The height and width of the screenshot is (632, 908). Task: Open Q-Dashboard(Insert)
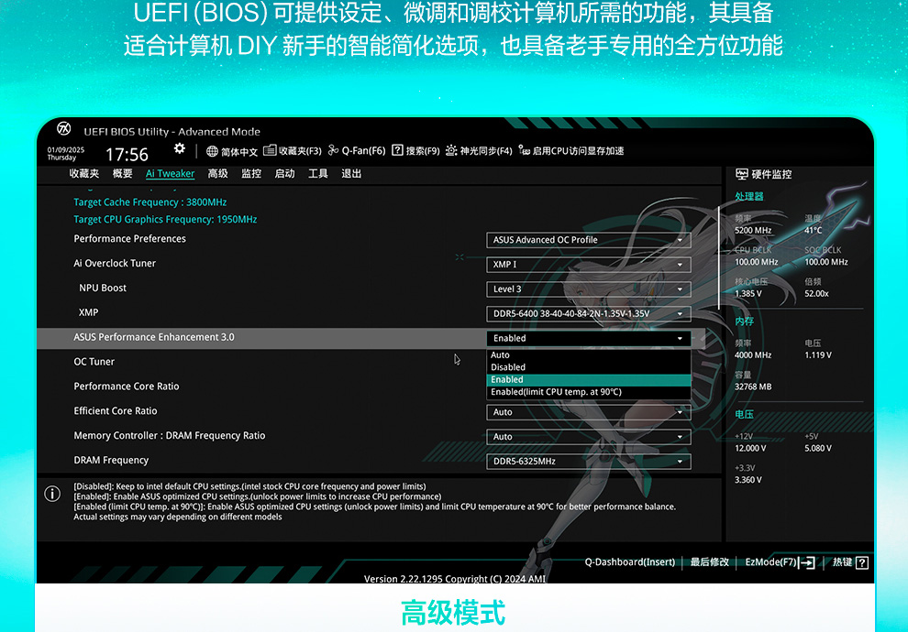pos(630,562)
